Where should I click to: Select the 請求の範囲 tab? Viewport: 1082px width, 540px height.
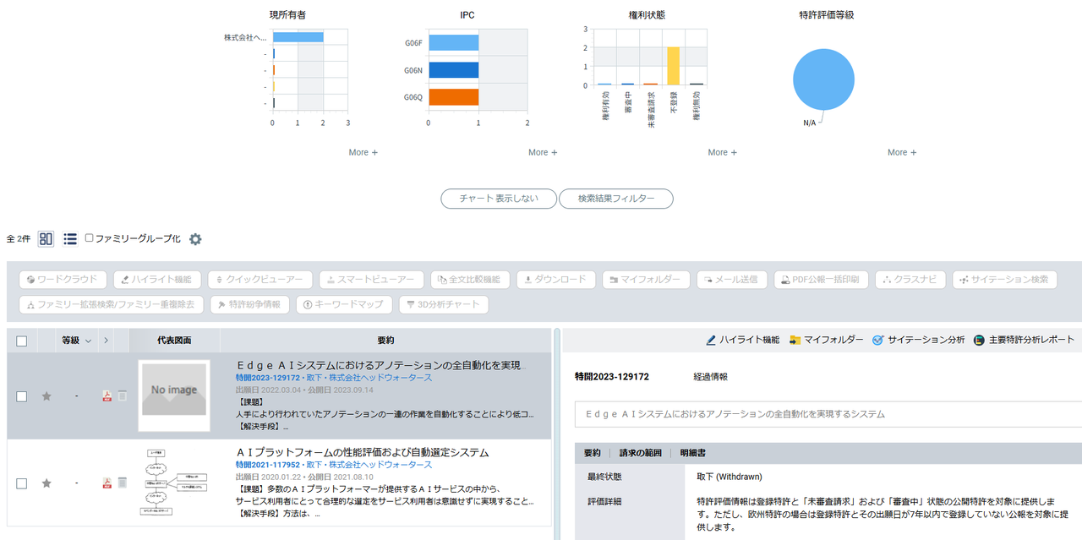[x=640, y=453]
